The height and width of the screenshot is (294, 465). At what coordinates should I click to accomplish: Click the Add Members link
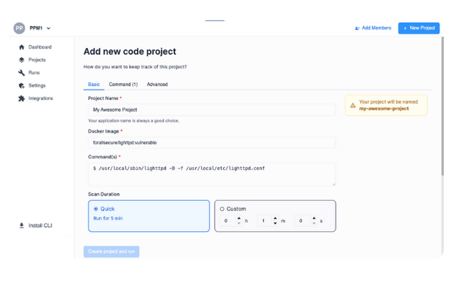click(x=373, y=28)
